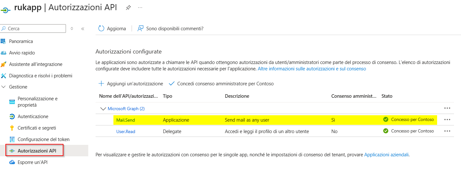
Task: Click the Esporre un'API cloud icon
Action: click(12, 162)
